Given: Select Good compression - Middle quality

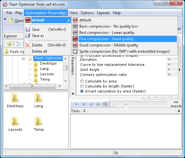Looking at the screenshot, I should tap(109, 45).
